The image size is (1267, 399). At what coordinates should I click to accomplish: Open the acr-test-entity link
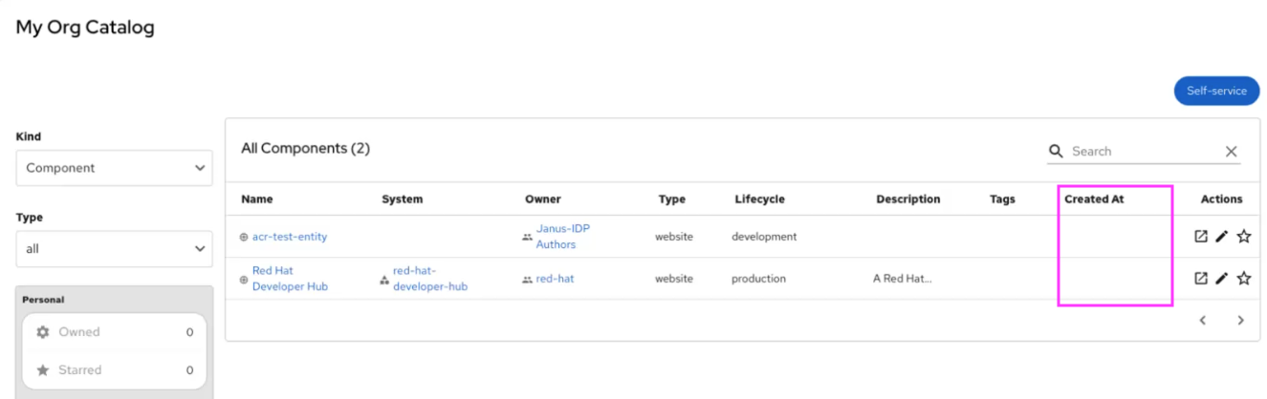[x=289, y=237]
